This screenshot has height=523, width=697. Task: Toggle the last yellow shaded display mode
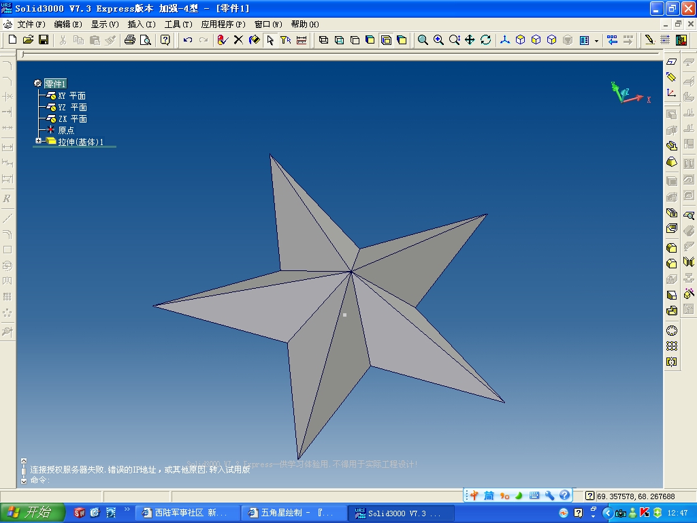point(402,40)
